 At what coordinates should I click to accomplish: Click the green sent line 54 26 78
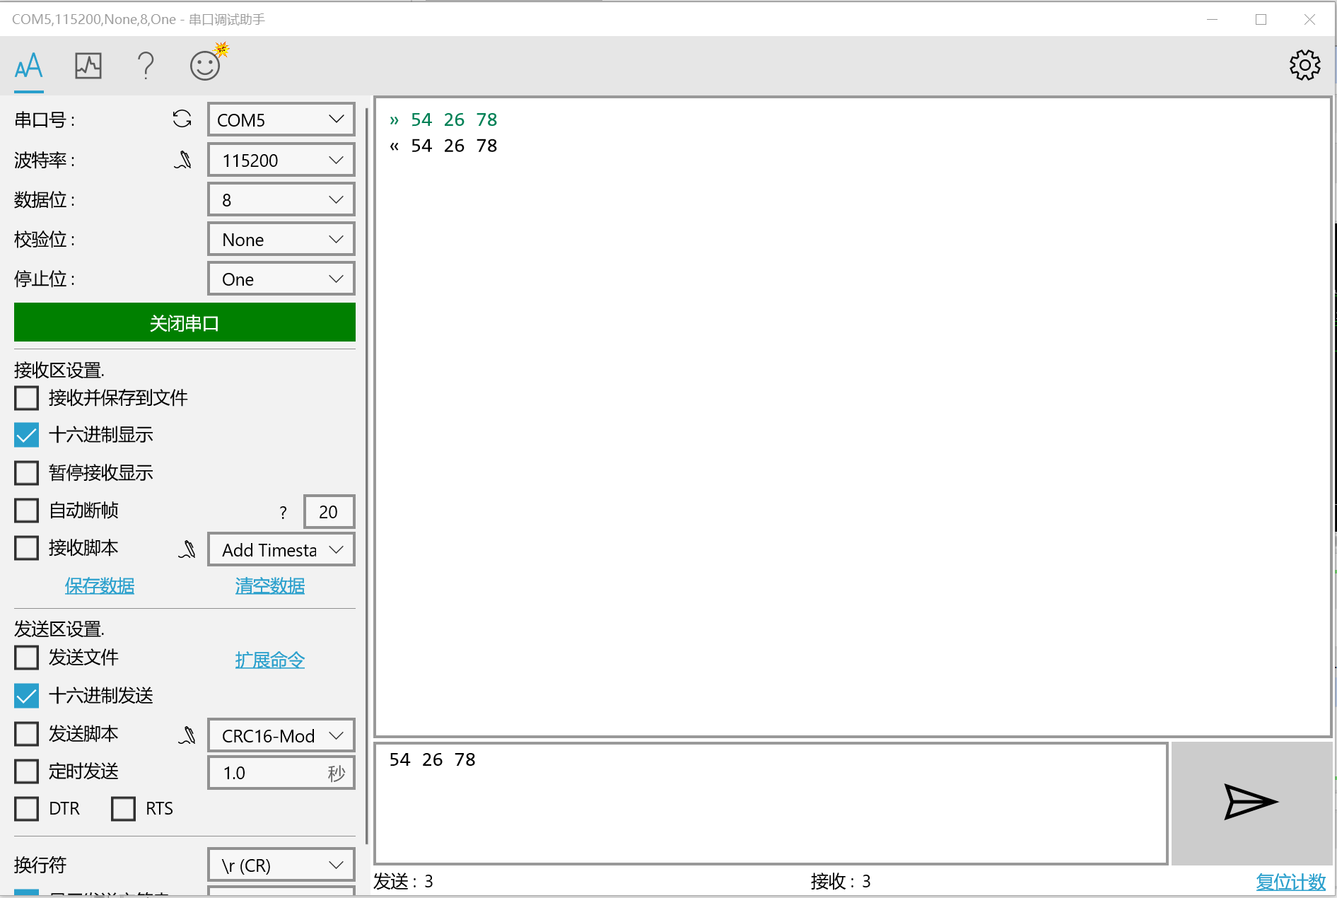(443, 119)
